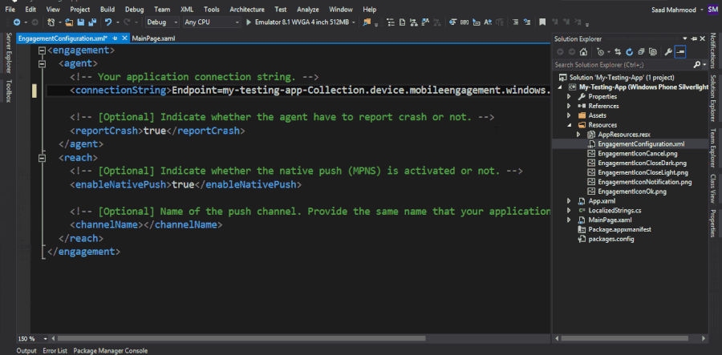This screenshot has width=722, height=355.
Task: Collapse the engagement XML element outline
Action: [43, 50]
